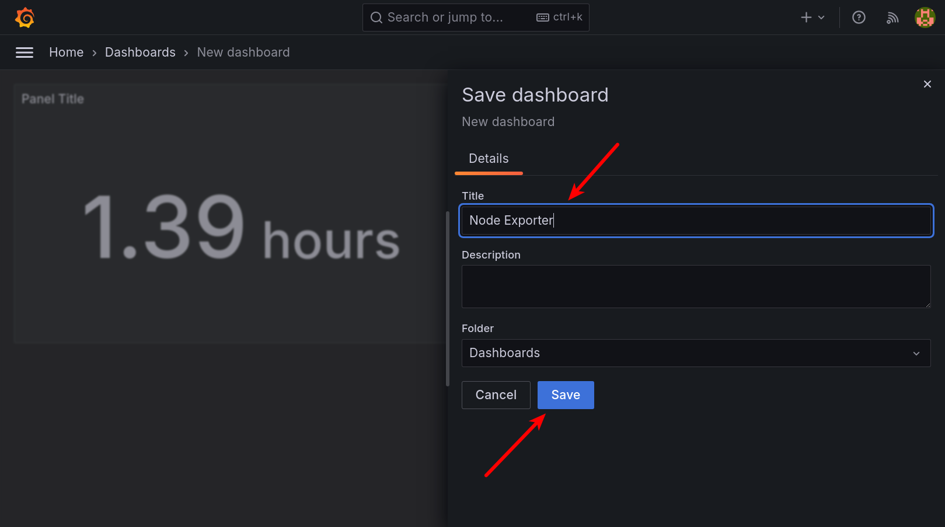Viewport: 945px width, 527px height.
Task: Open the Folder dropdown showing Dashboards
Action: [696, 353]
